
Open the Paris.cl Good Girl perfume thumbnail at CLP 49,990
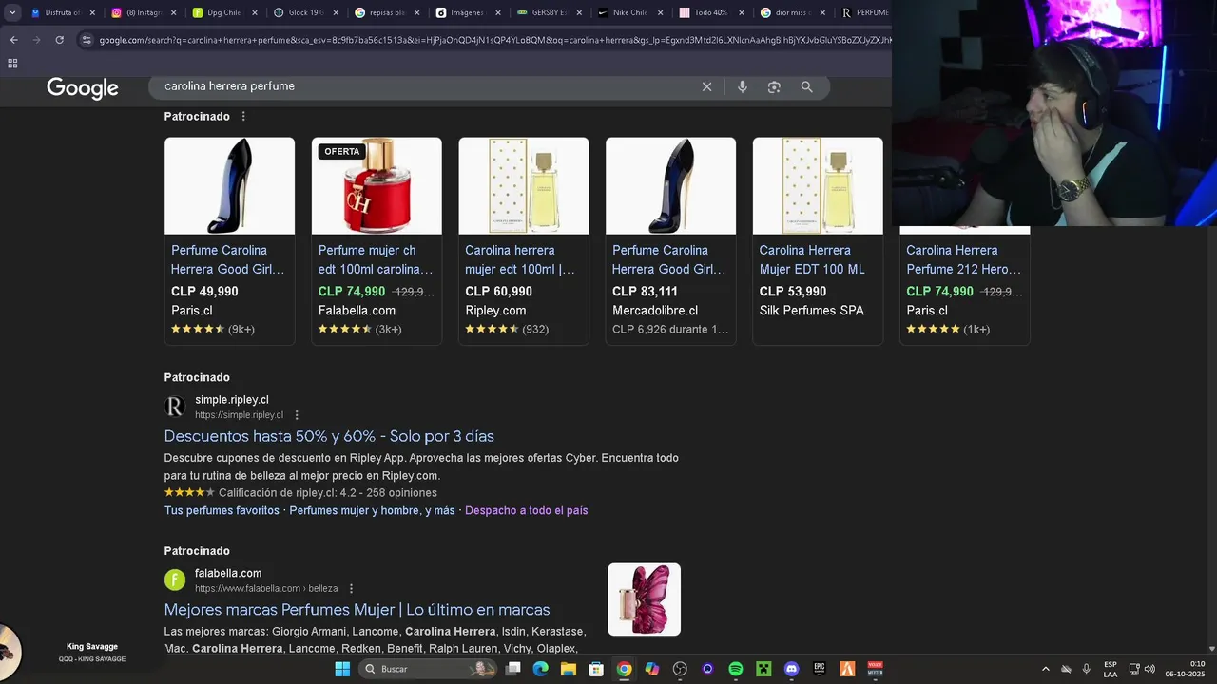[x=229, y=186]
